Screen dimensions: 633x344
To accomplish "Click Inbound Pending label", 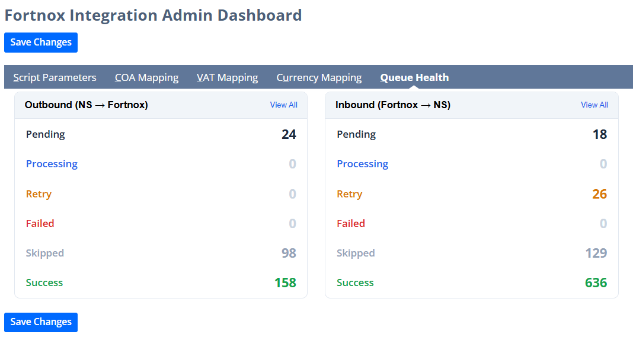I will point(356,134).
